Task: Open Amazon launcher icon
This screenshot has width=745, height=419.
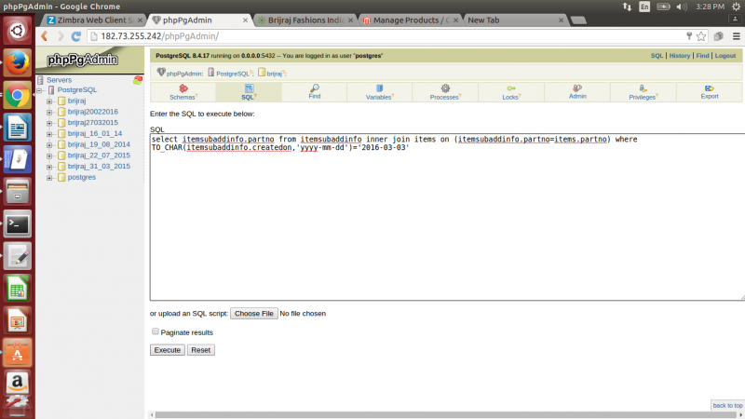Action: pyautogui.click(x=18, y=383)
